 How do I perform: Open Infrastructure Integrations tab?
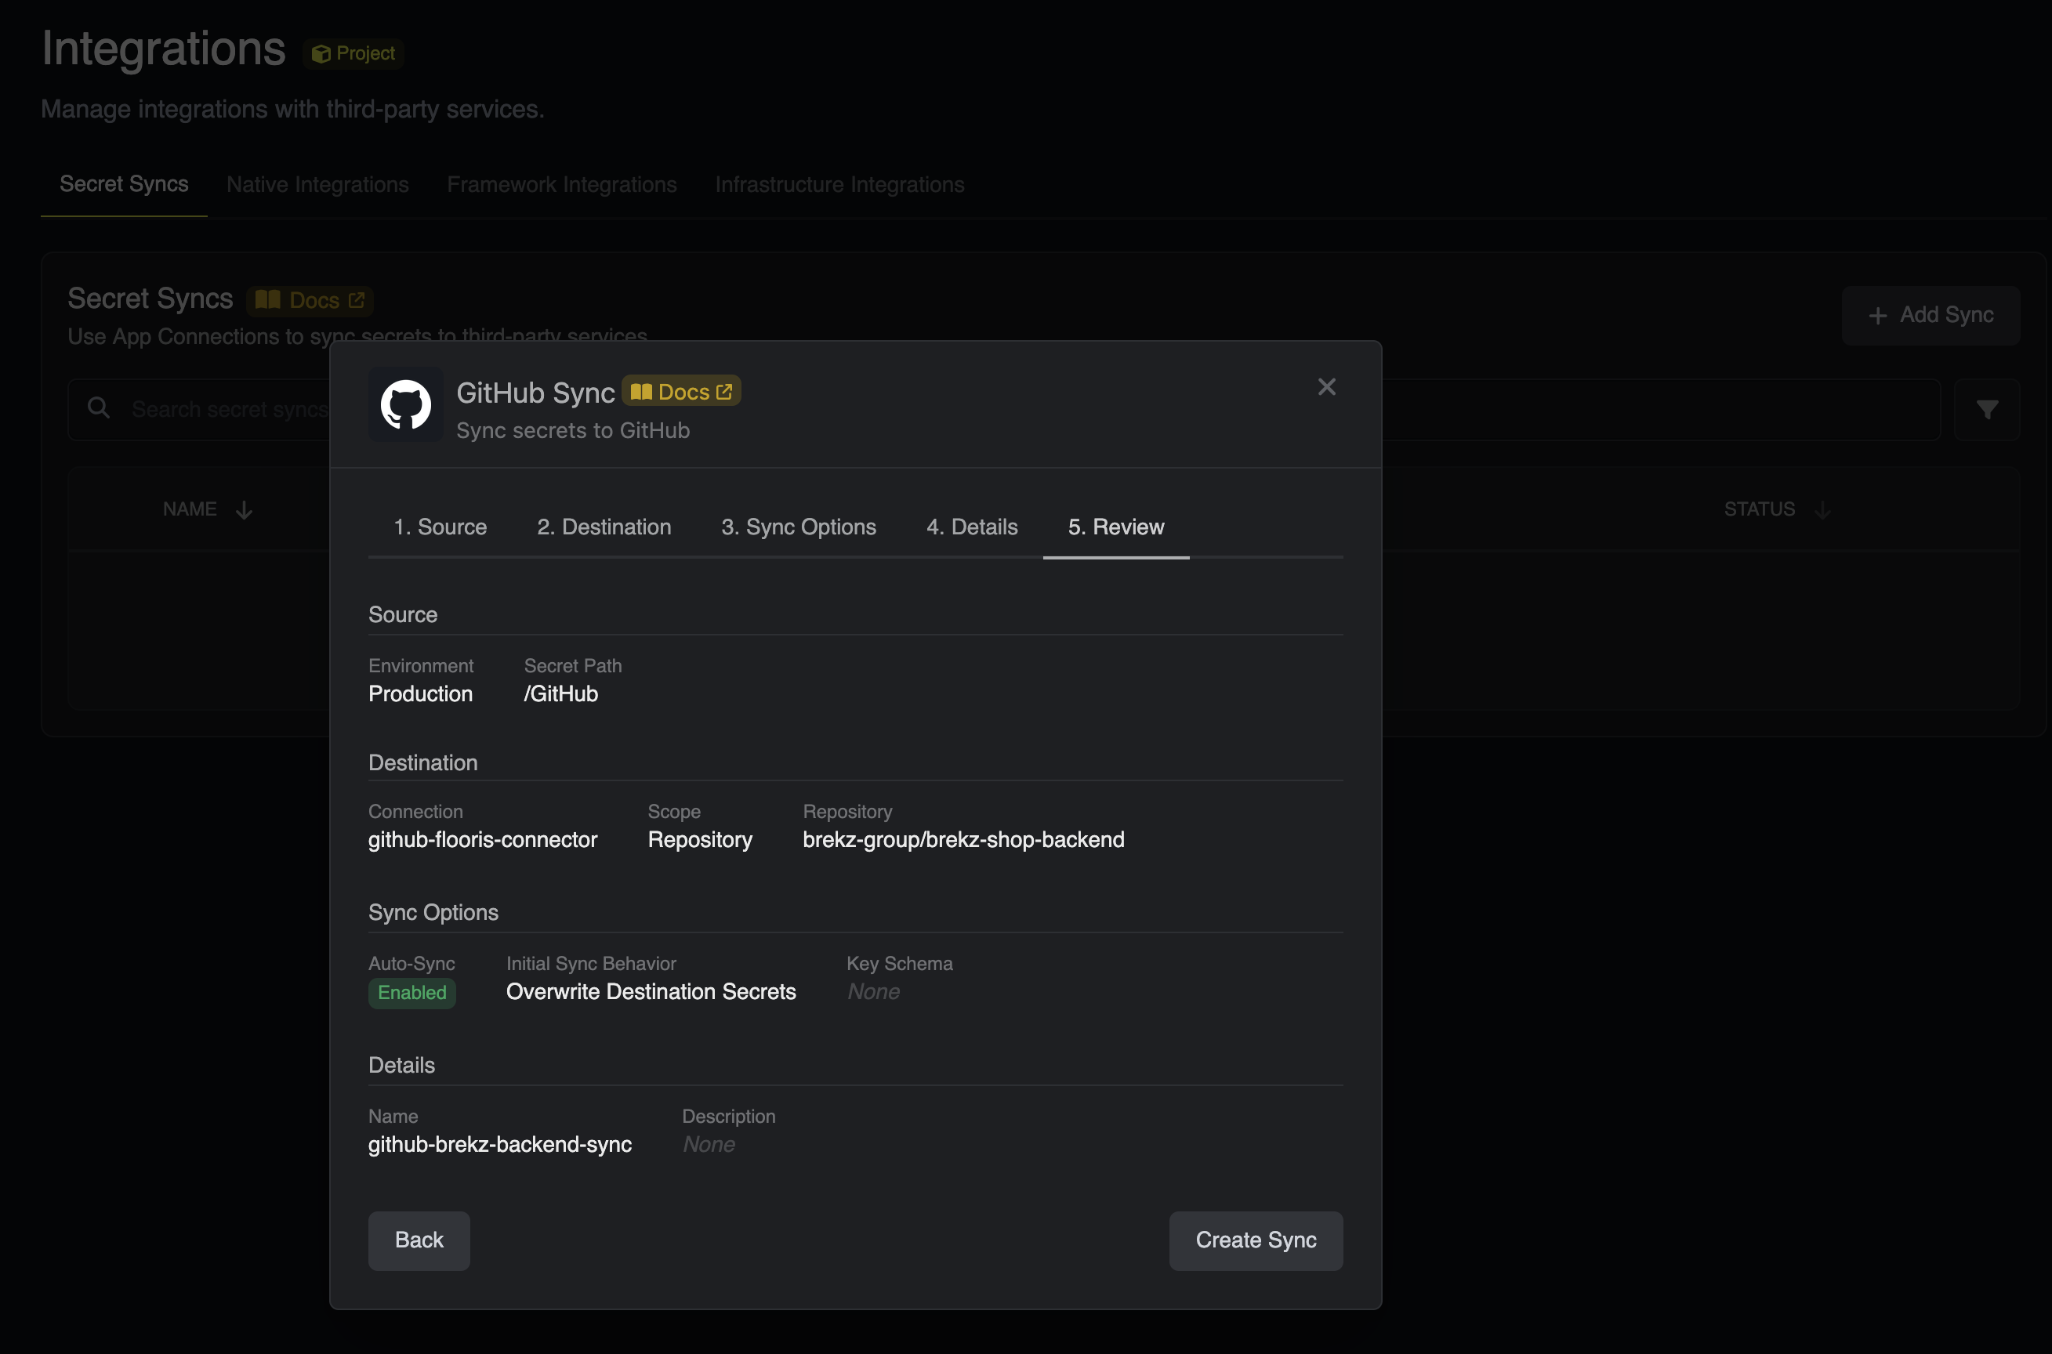(x=839, y=185)
